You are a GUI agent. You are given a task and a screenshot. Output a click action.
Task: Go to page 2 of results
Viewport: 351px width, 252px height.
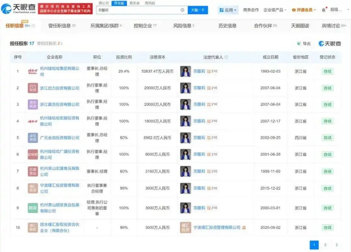[x=325, y=245]
